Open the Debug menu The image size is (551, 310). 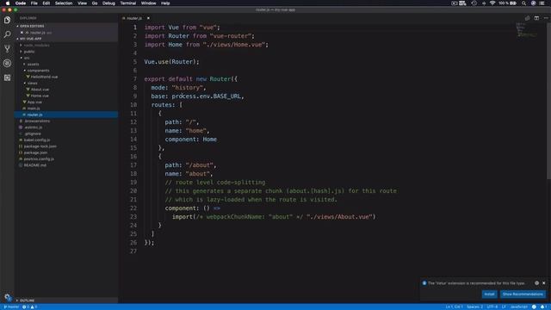pos(108,3)
